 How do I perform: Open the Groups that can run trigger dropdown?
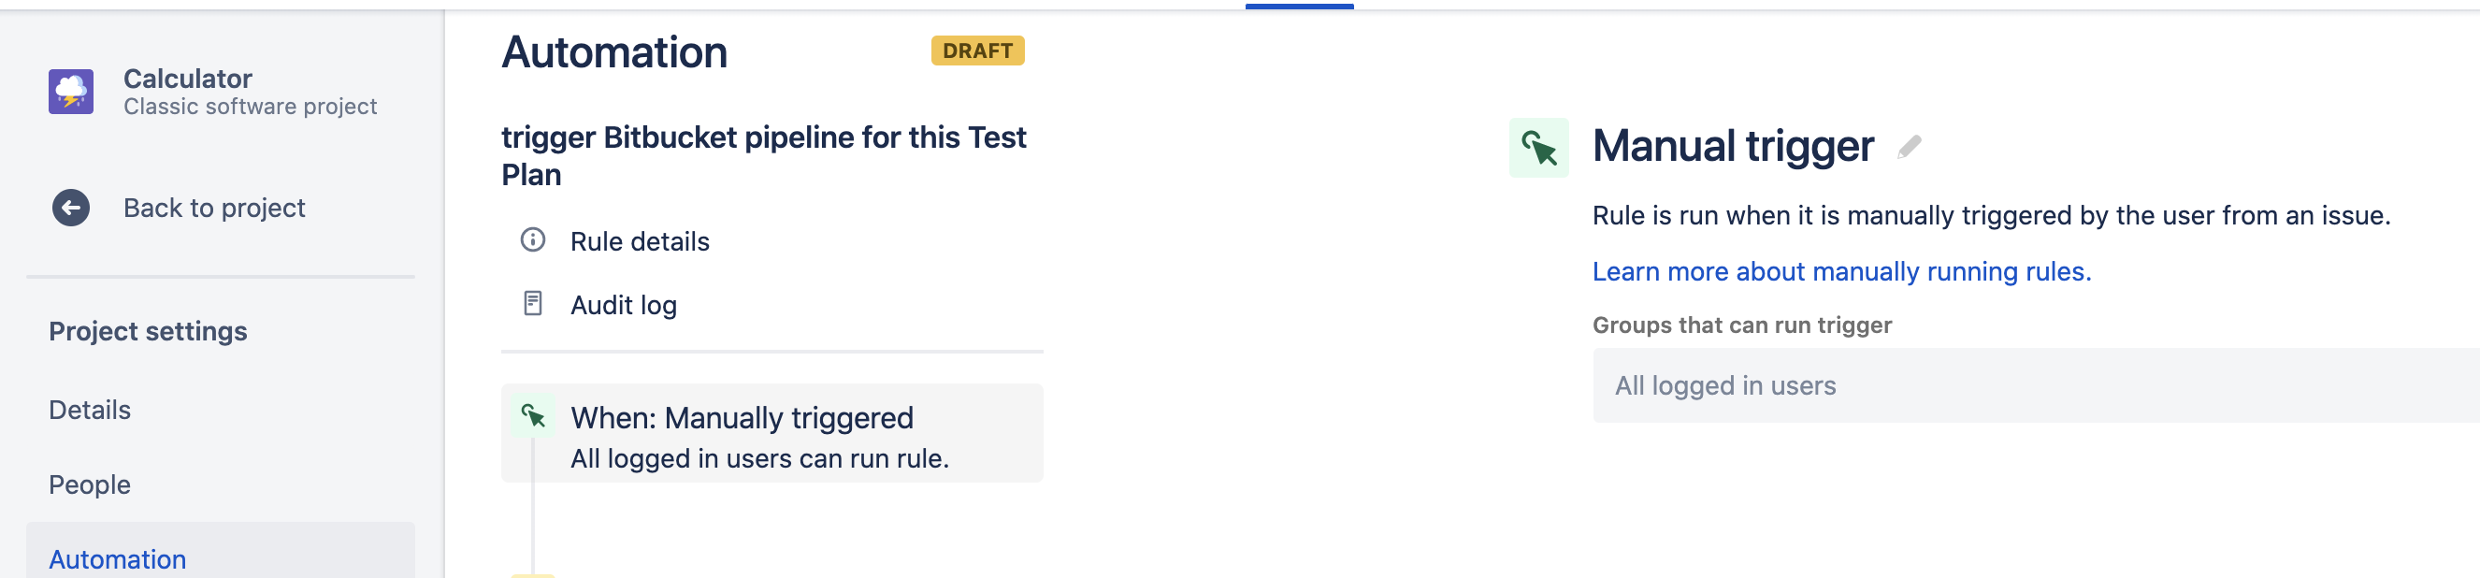pyautogui.click(x=2035, y=385)
